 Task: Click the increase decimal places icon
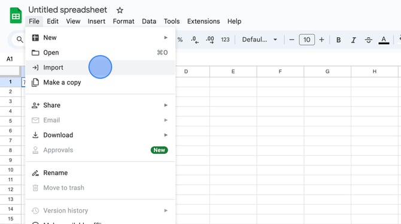pos(210,40)
